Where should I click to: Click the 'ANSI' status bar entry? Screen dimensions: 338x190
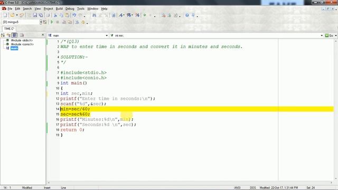point(237,188)
